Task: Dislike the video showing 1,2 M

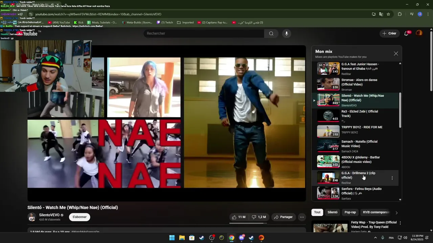Action: (259, 217)
